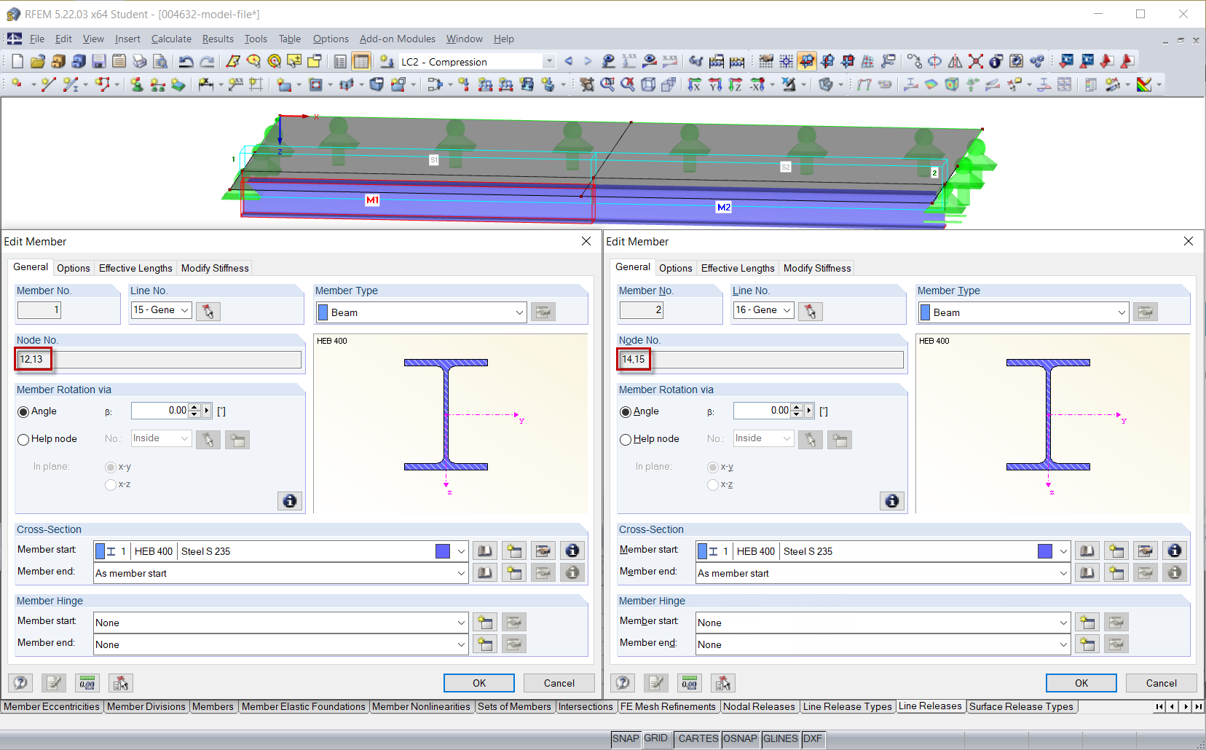Save the model using the floppy disk icon

click(x=99, y=62)
